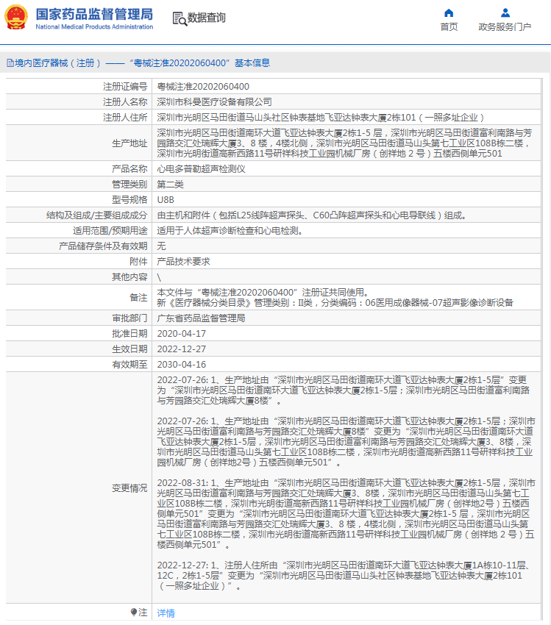Click the 附件 row label
551x625 pixels.
(138, 262)
